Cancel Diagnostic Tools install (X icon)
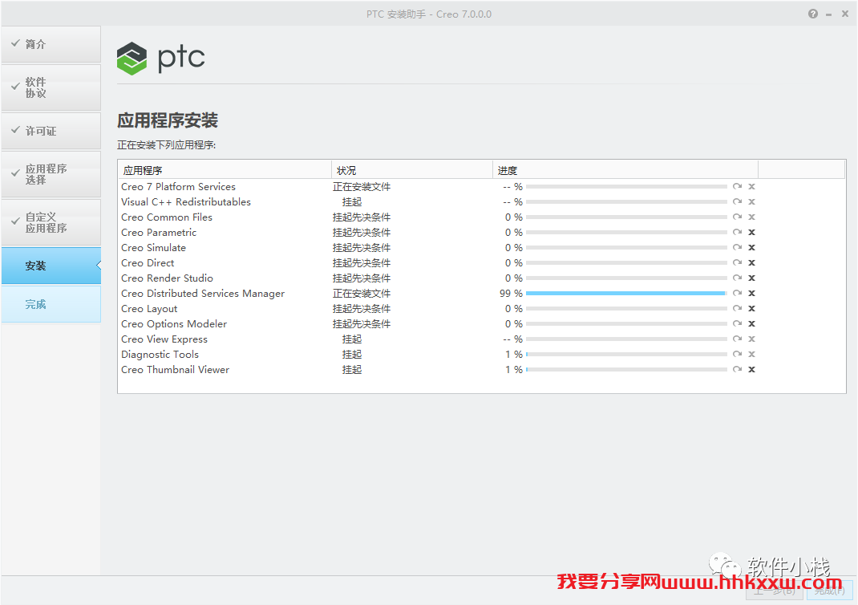Image resolution: width=858 pixels, height=605 pixels. point(752,354)
